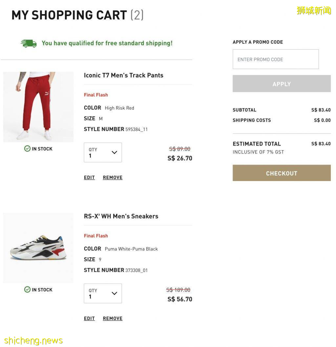The image size is (336, 347).
Task: Focus the Enter Promo Code field
Action: [x=276, y=59]
